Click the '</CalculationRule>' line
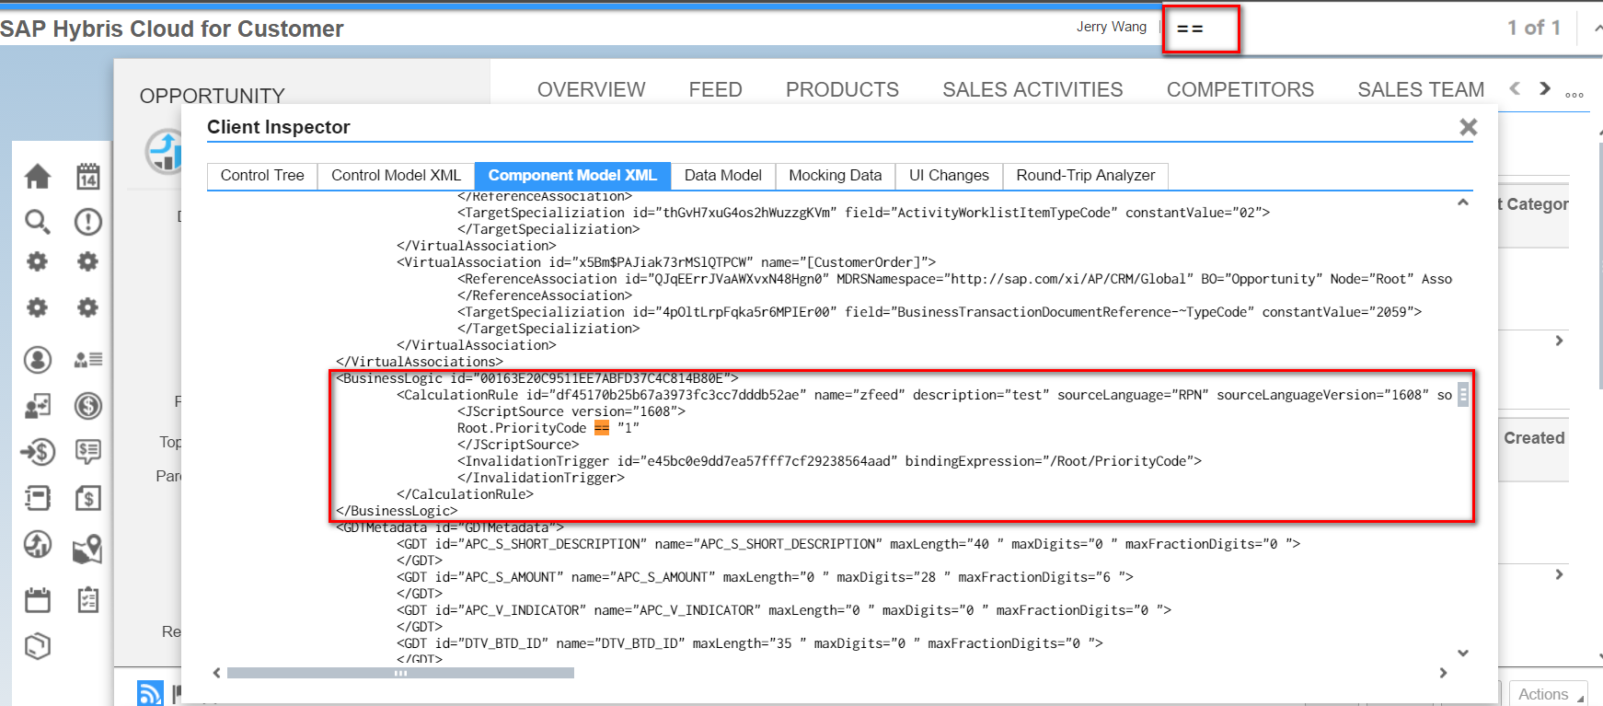Image resolution: width=1603 pixels, height=706 pixels. coord(465,494)
